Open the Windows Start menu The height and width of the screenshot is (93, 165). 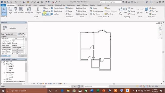coord(3,91)
